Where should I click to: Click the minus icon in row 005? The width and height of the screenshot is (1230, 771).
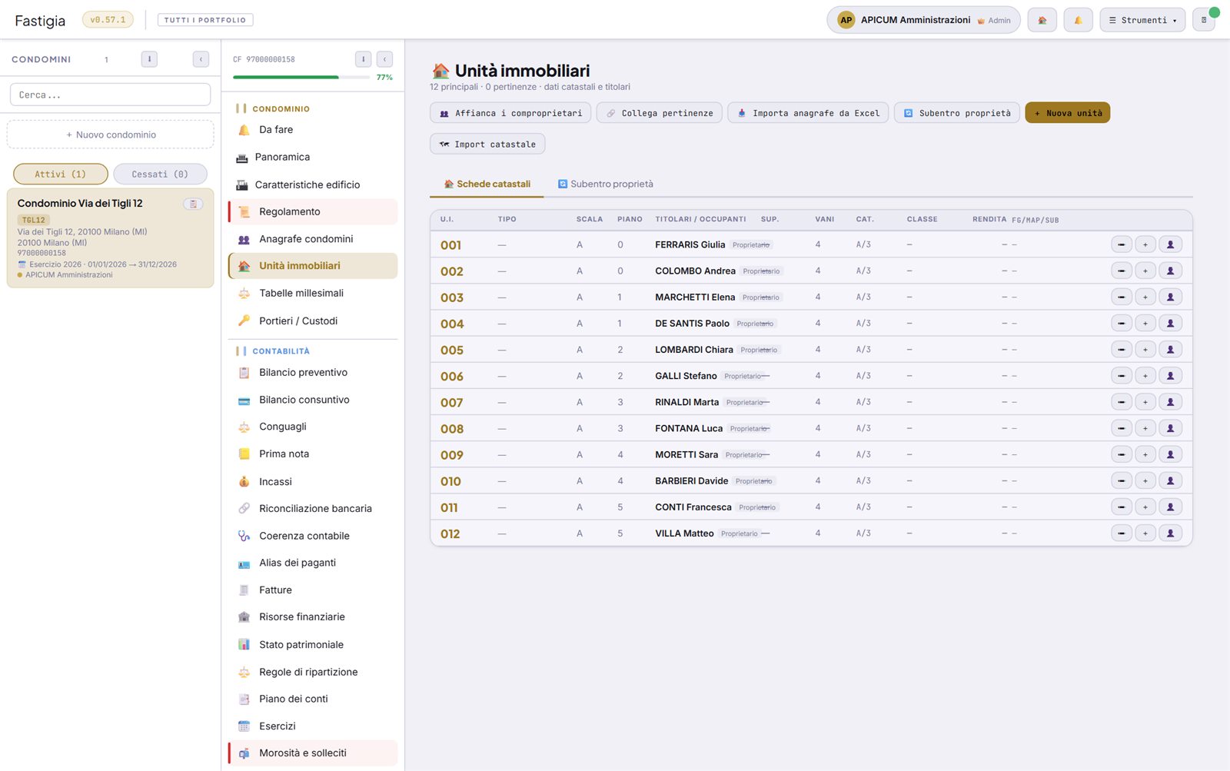click(1122, 350)
